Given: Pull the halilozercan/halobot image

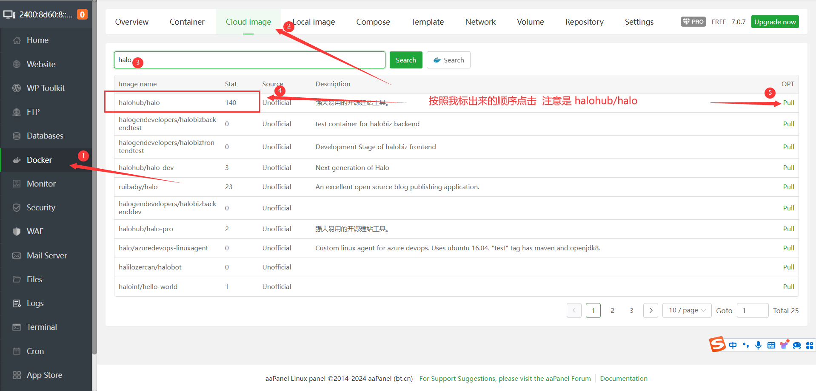Looking at the screenshot, I should tap(788, 267).
